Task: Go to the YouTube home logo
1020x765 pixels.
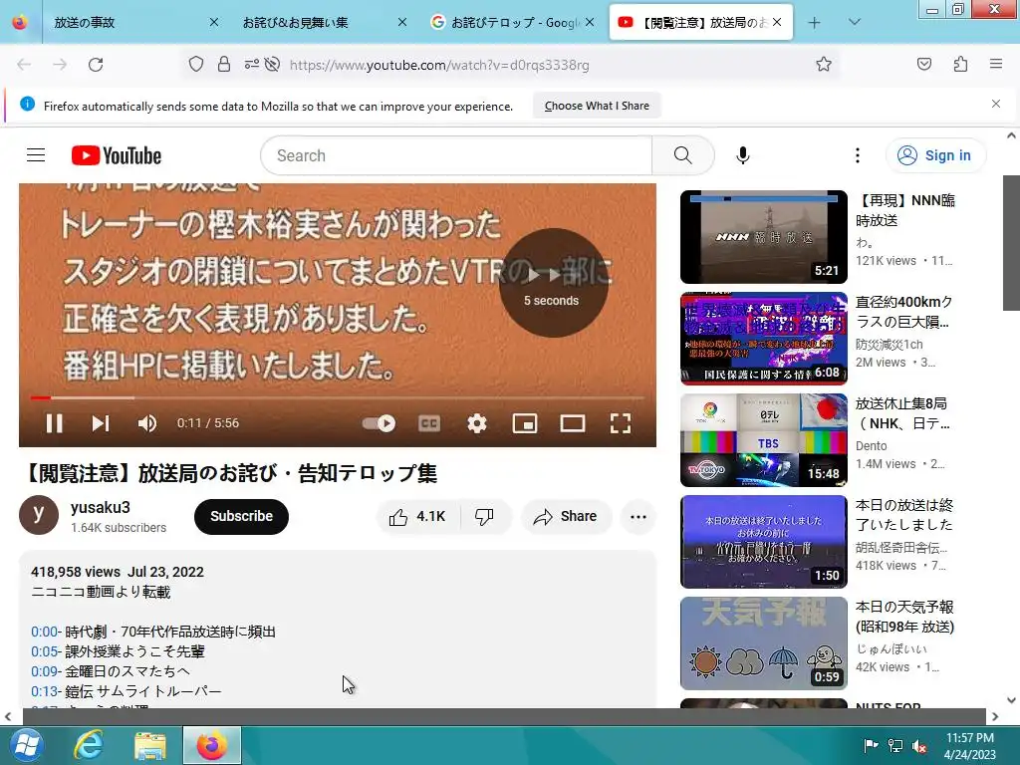Action: point(117,155)
